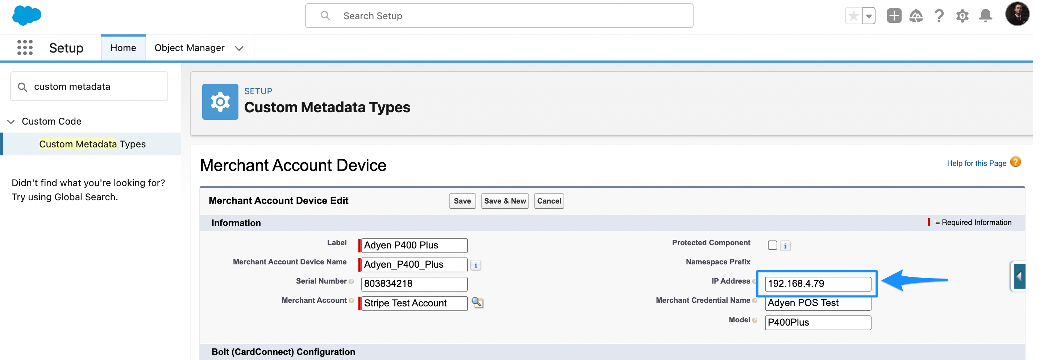1048x360 pixels.
Task: Open the Salesforce help question mark
Action: tap(939, 16)
